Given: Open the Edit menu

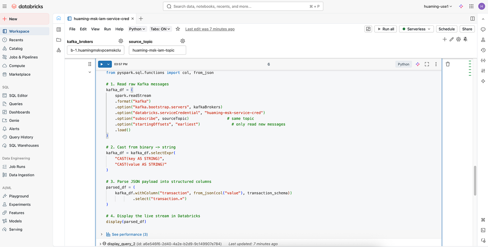Looking at the screenshot, I should point(83,29).
